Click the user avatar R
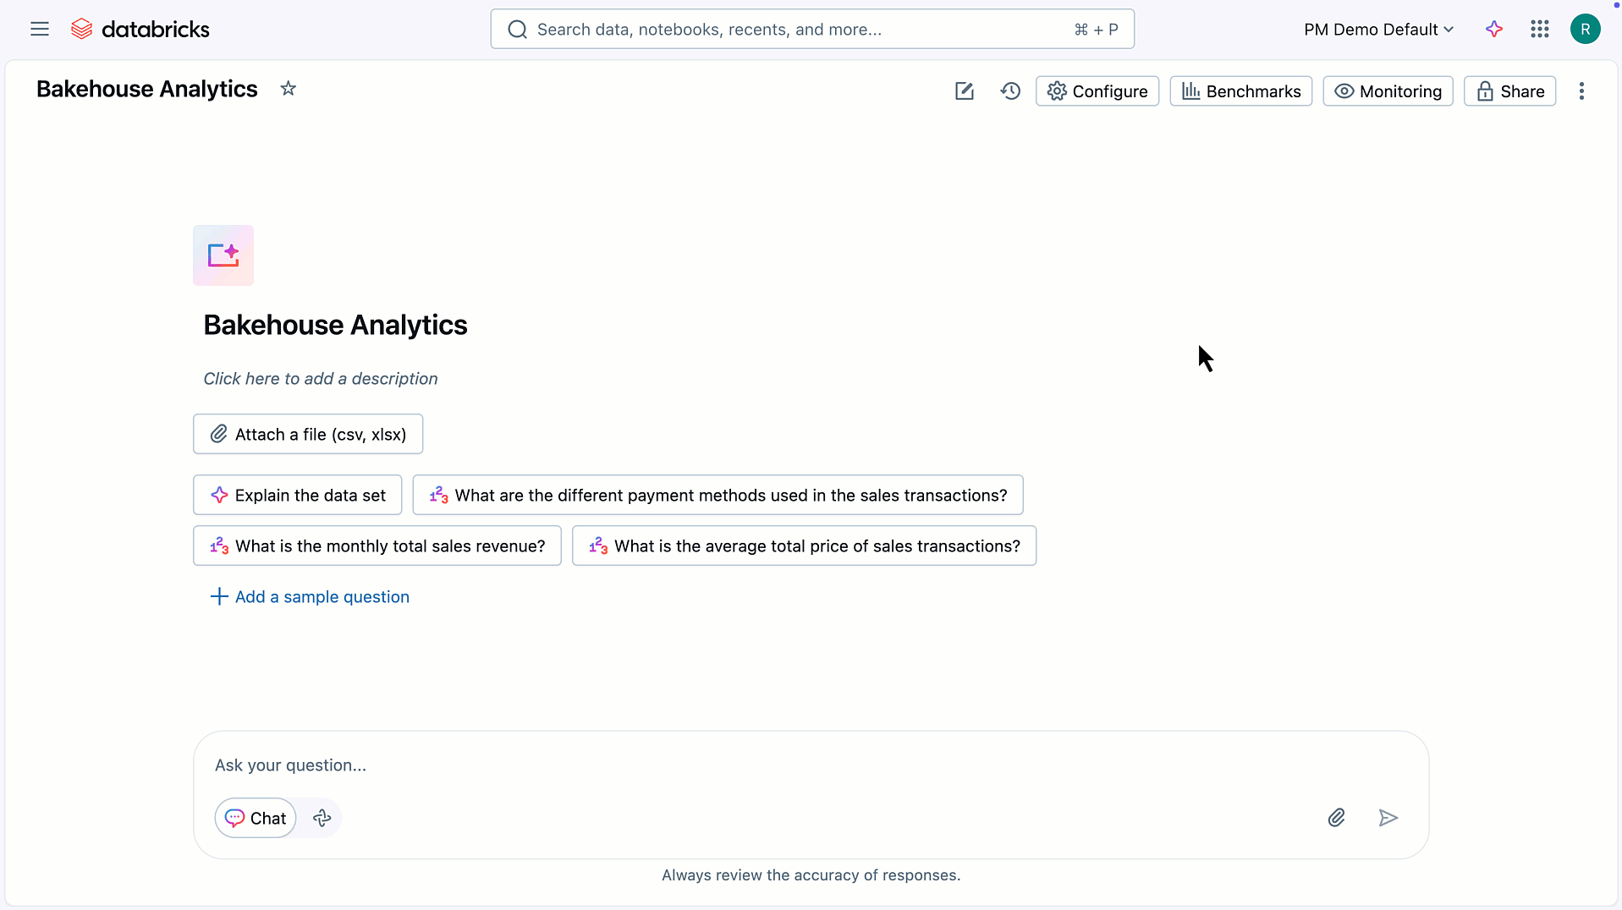1622x910 pixels. click(x=1585, y=30)
